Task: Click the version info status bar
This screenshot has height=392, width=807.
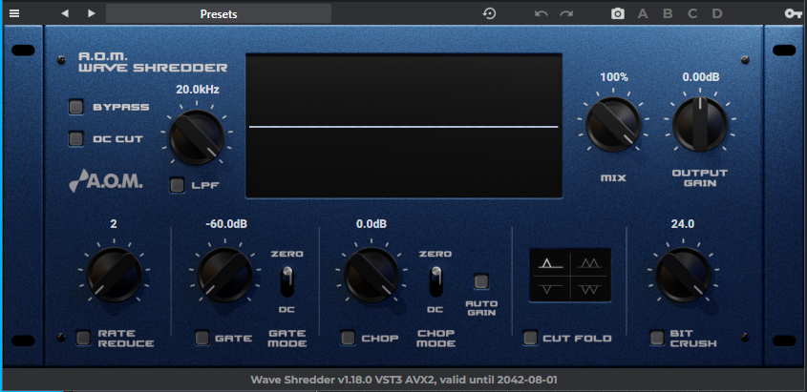Action: (404, 381)
